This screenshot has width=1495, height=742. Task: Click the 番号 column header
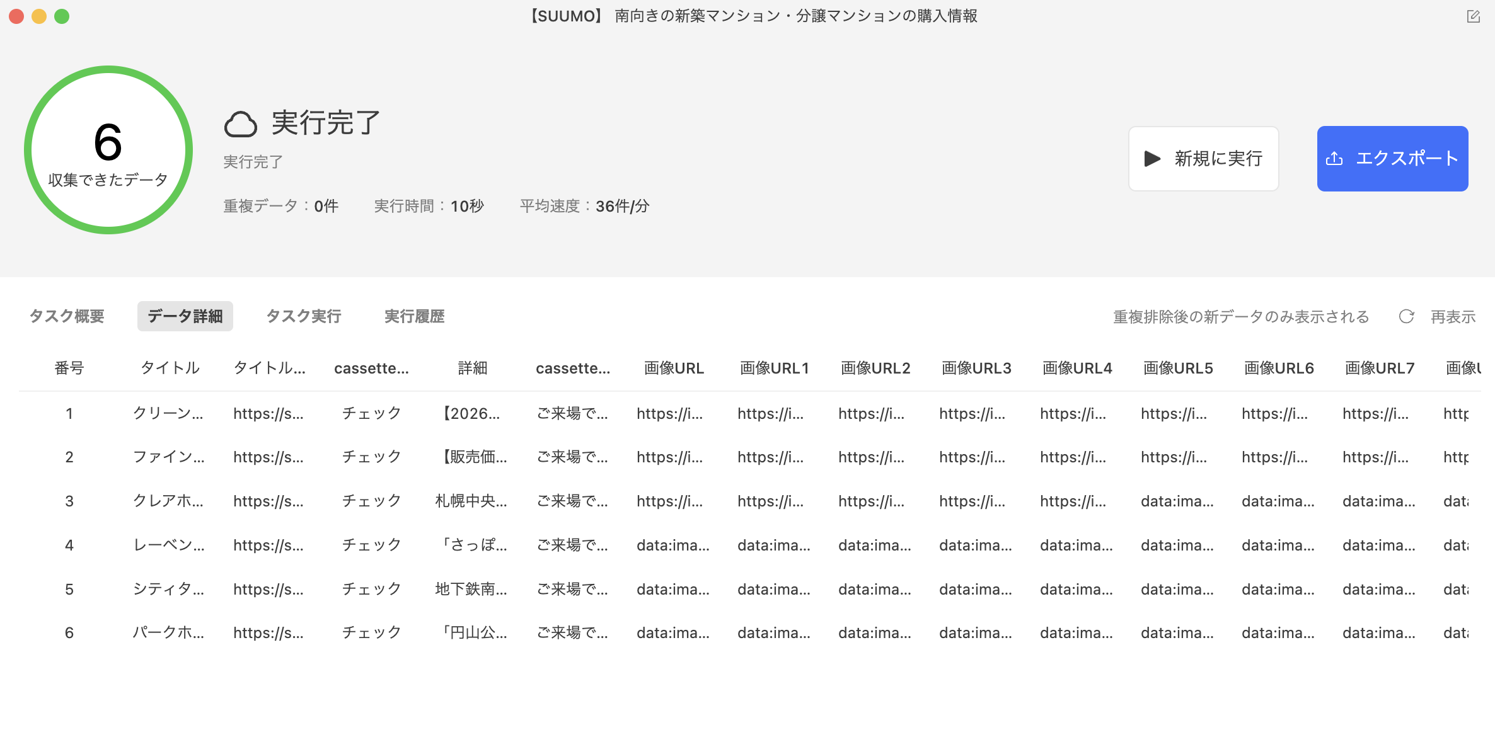tap(69, 368)
